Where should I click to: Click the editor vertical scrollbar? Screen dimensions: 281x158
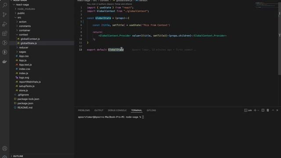pyautogui.click(x=279, y=39)
